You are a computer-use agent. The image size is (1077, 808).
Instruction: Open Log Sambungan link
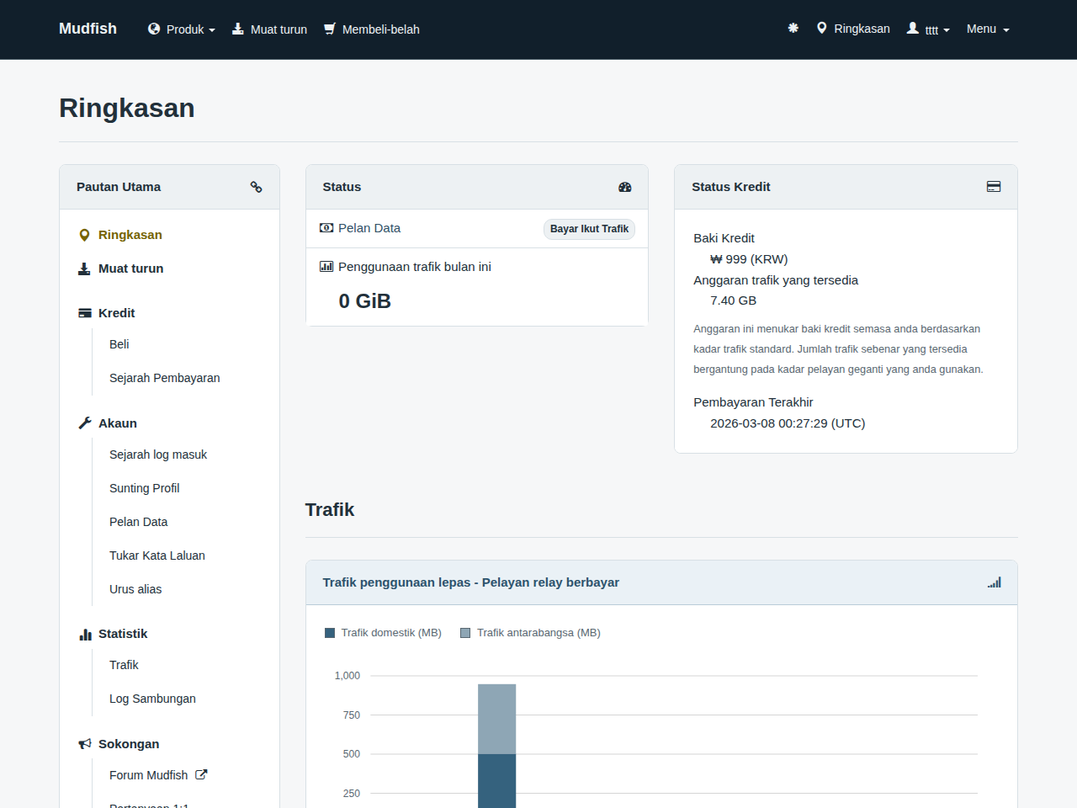(x=152, y=699)
